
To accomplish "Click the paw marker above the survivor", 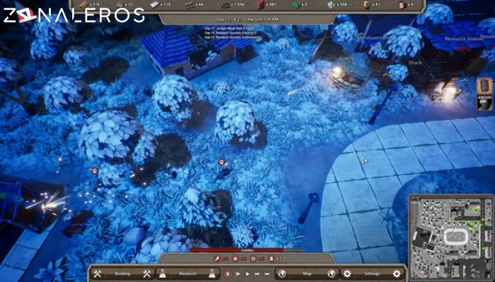I will [221, 162].
